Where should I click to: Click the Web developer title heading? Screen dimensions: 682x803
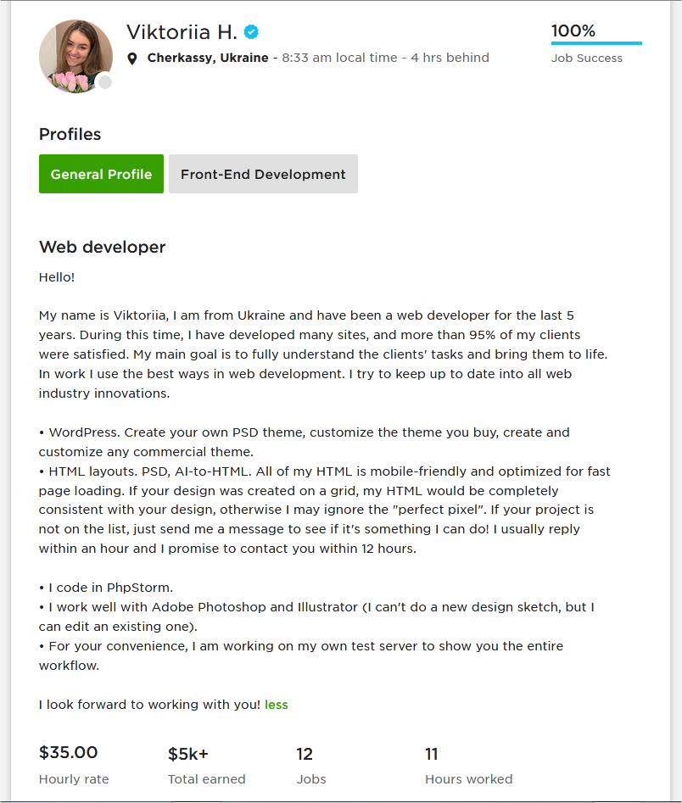coord(102,247)
